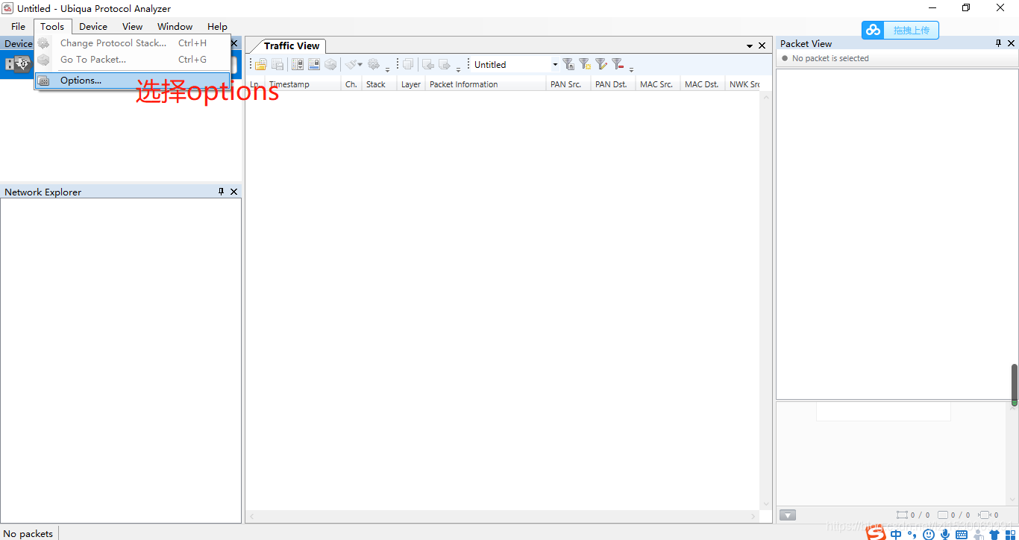
Task: Click the blue-screen view icon in Traffic View toolbar
Action: [314, 65]
